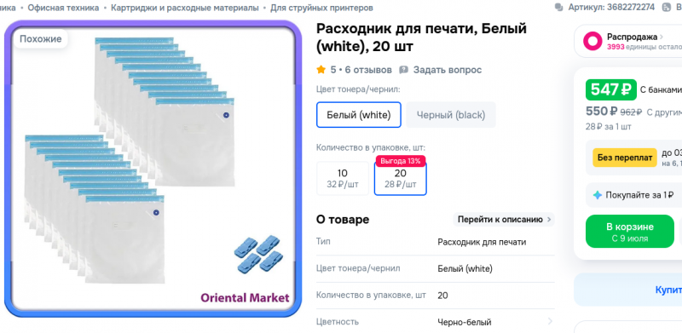
Task: Open the Распродажа chevron arrow
Action: (662, 37)
